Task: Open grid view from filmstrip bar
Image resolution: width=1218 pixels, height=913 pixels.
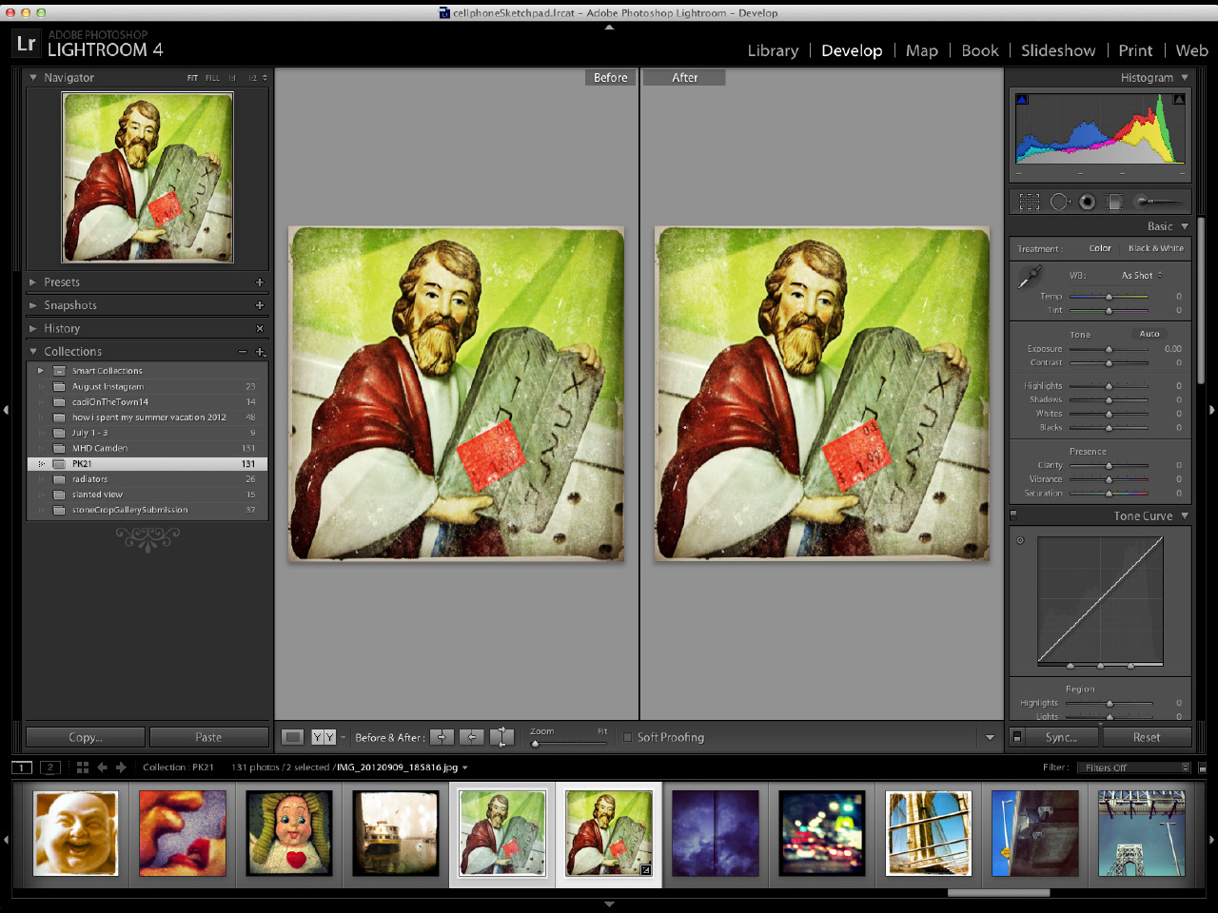Action: (x=83, y=767)
